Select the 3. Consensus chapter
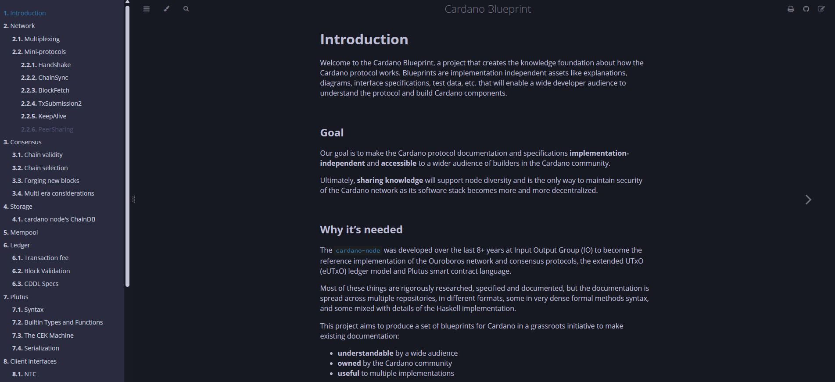Viewport: 835px width, 382px height. coord(22,142)
